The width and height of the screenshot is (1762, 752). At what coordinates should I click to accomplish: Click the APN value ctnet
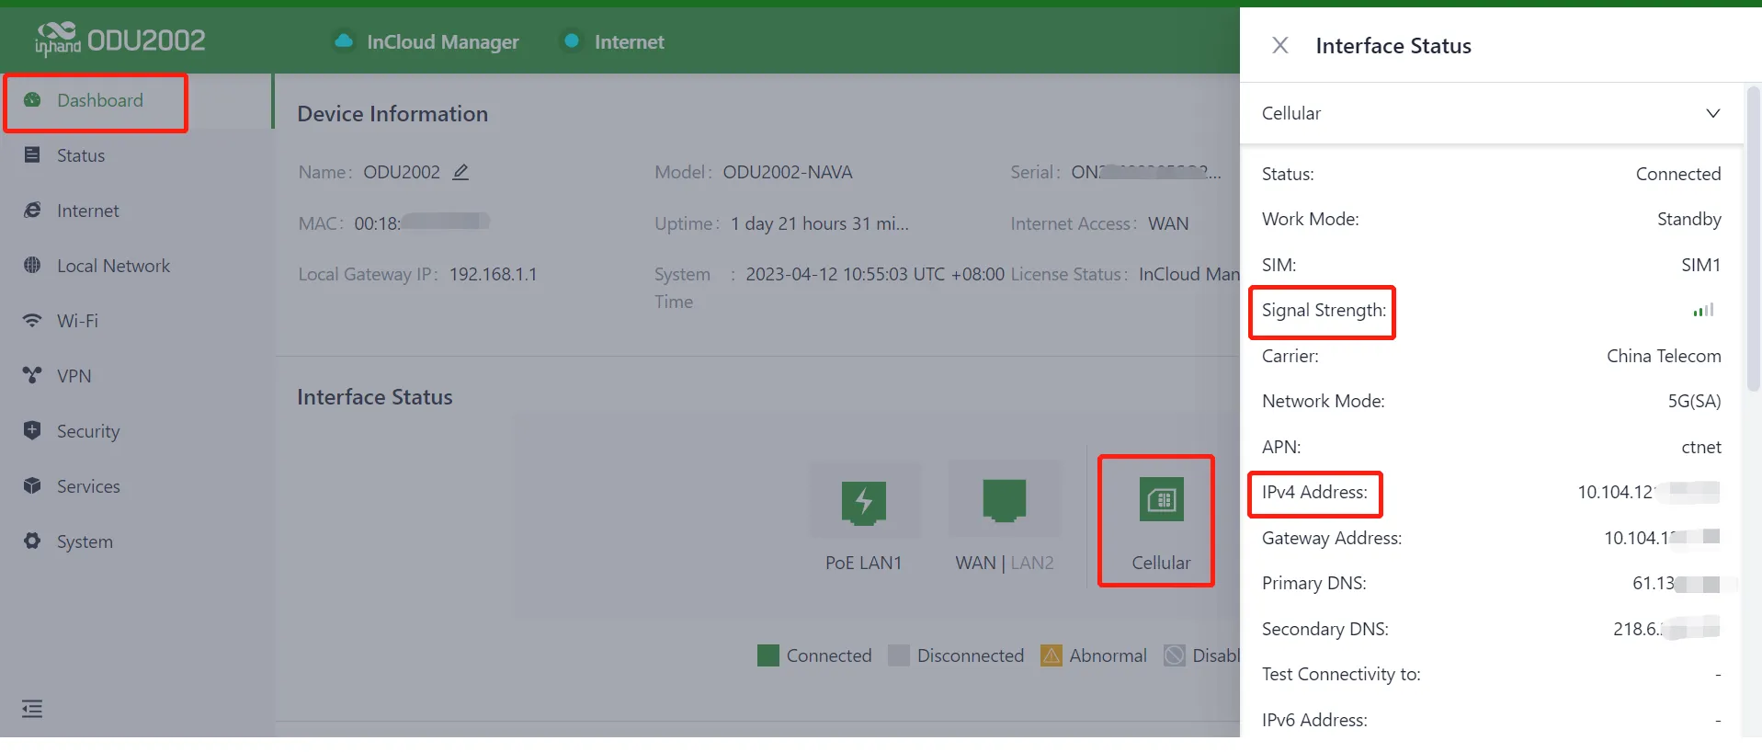click(1701, 448)
